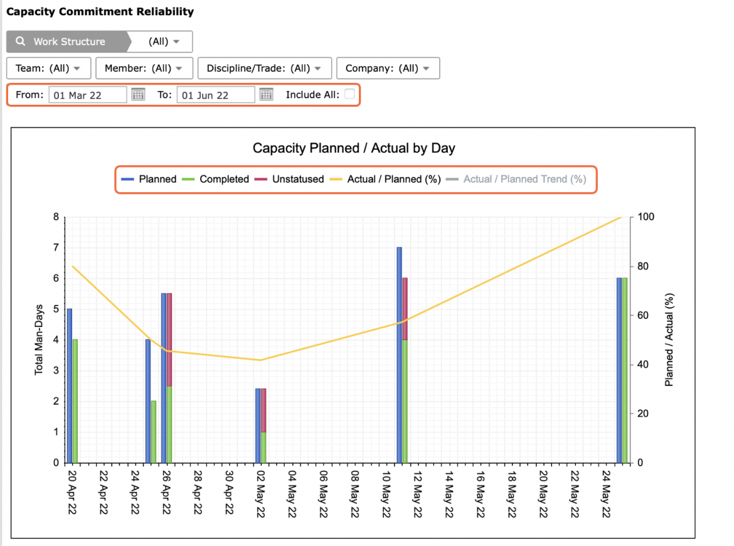Hide Unstatused series via legend entry
This screenshot has width=734, height=546.
(289, 179)
